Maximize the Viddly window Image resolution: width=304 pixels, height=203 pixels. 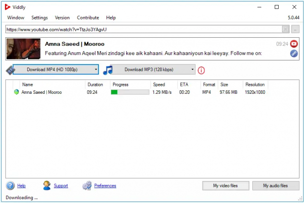(x=277, y=7)
